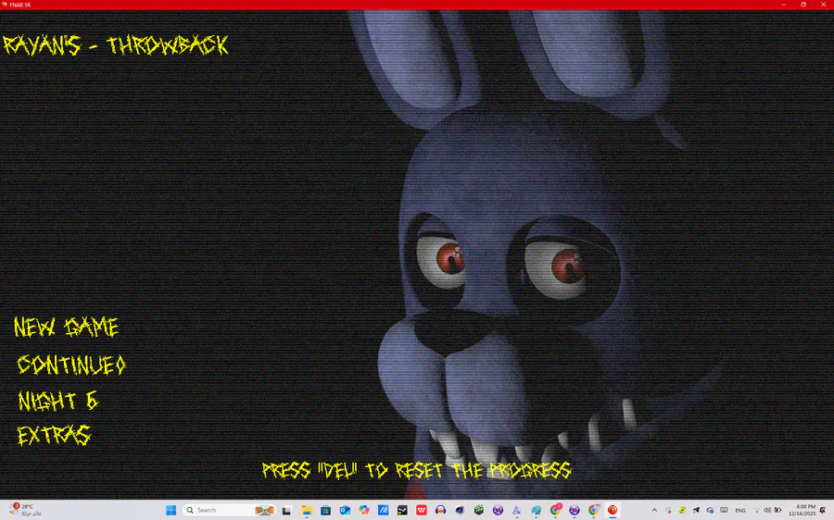Open the weather widget showing 26°C
Viewport: 834px width, 520px height.
(x=26, y=510)
